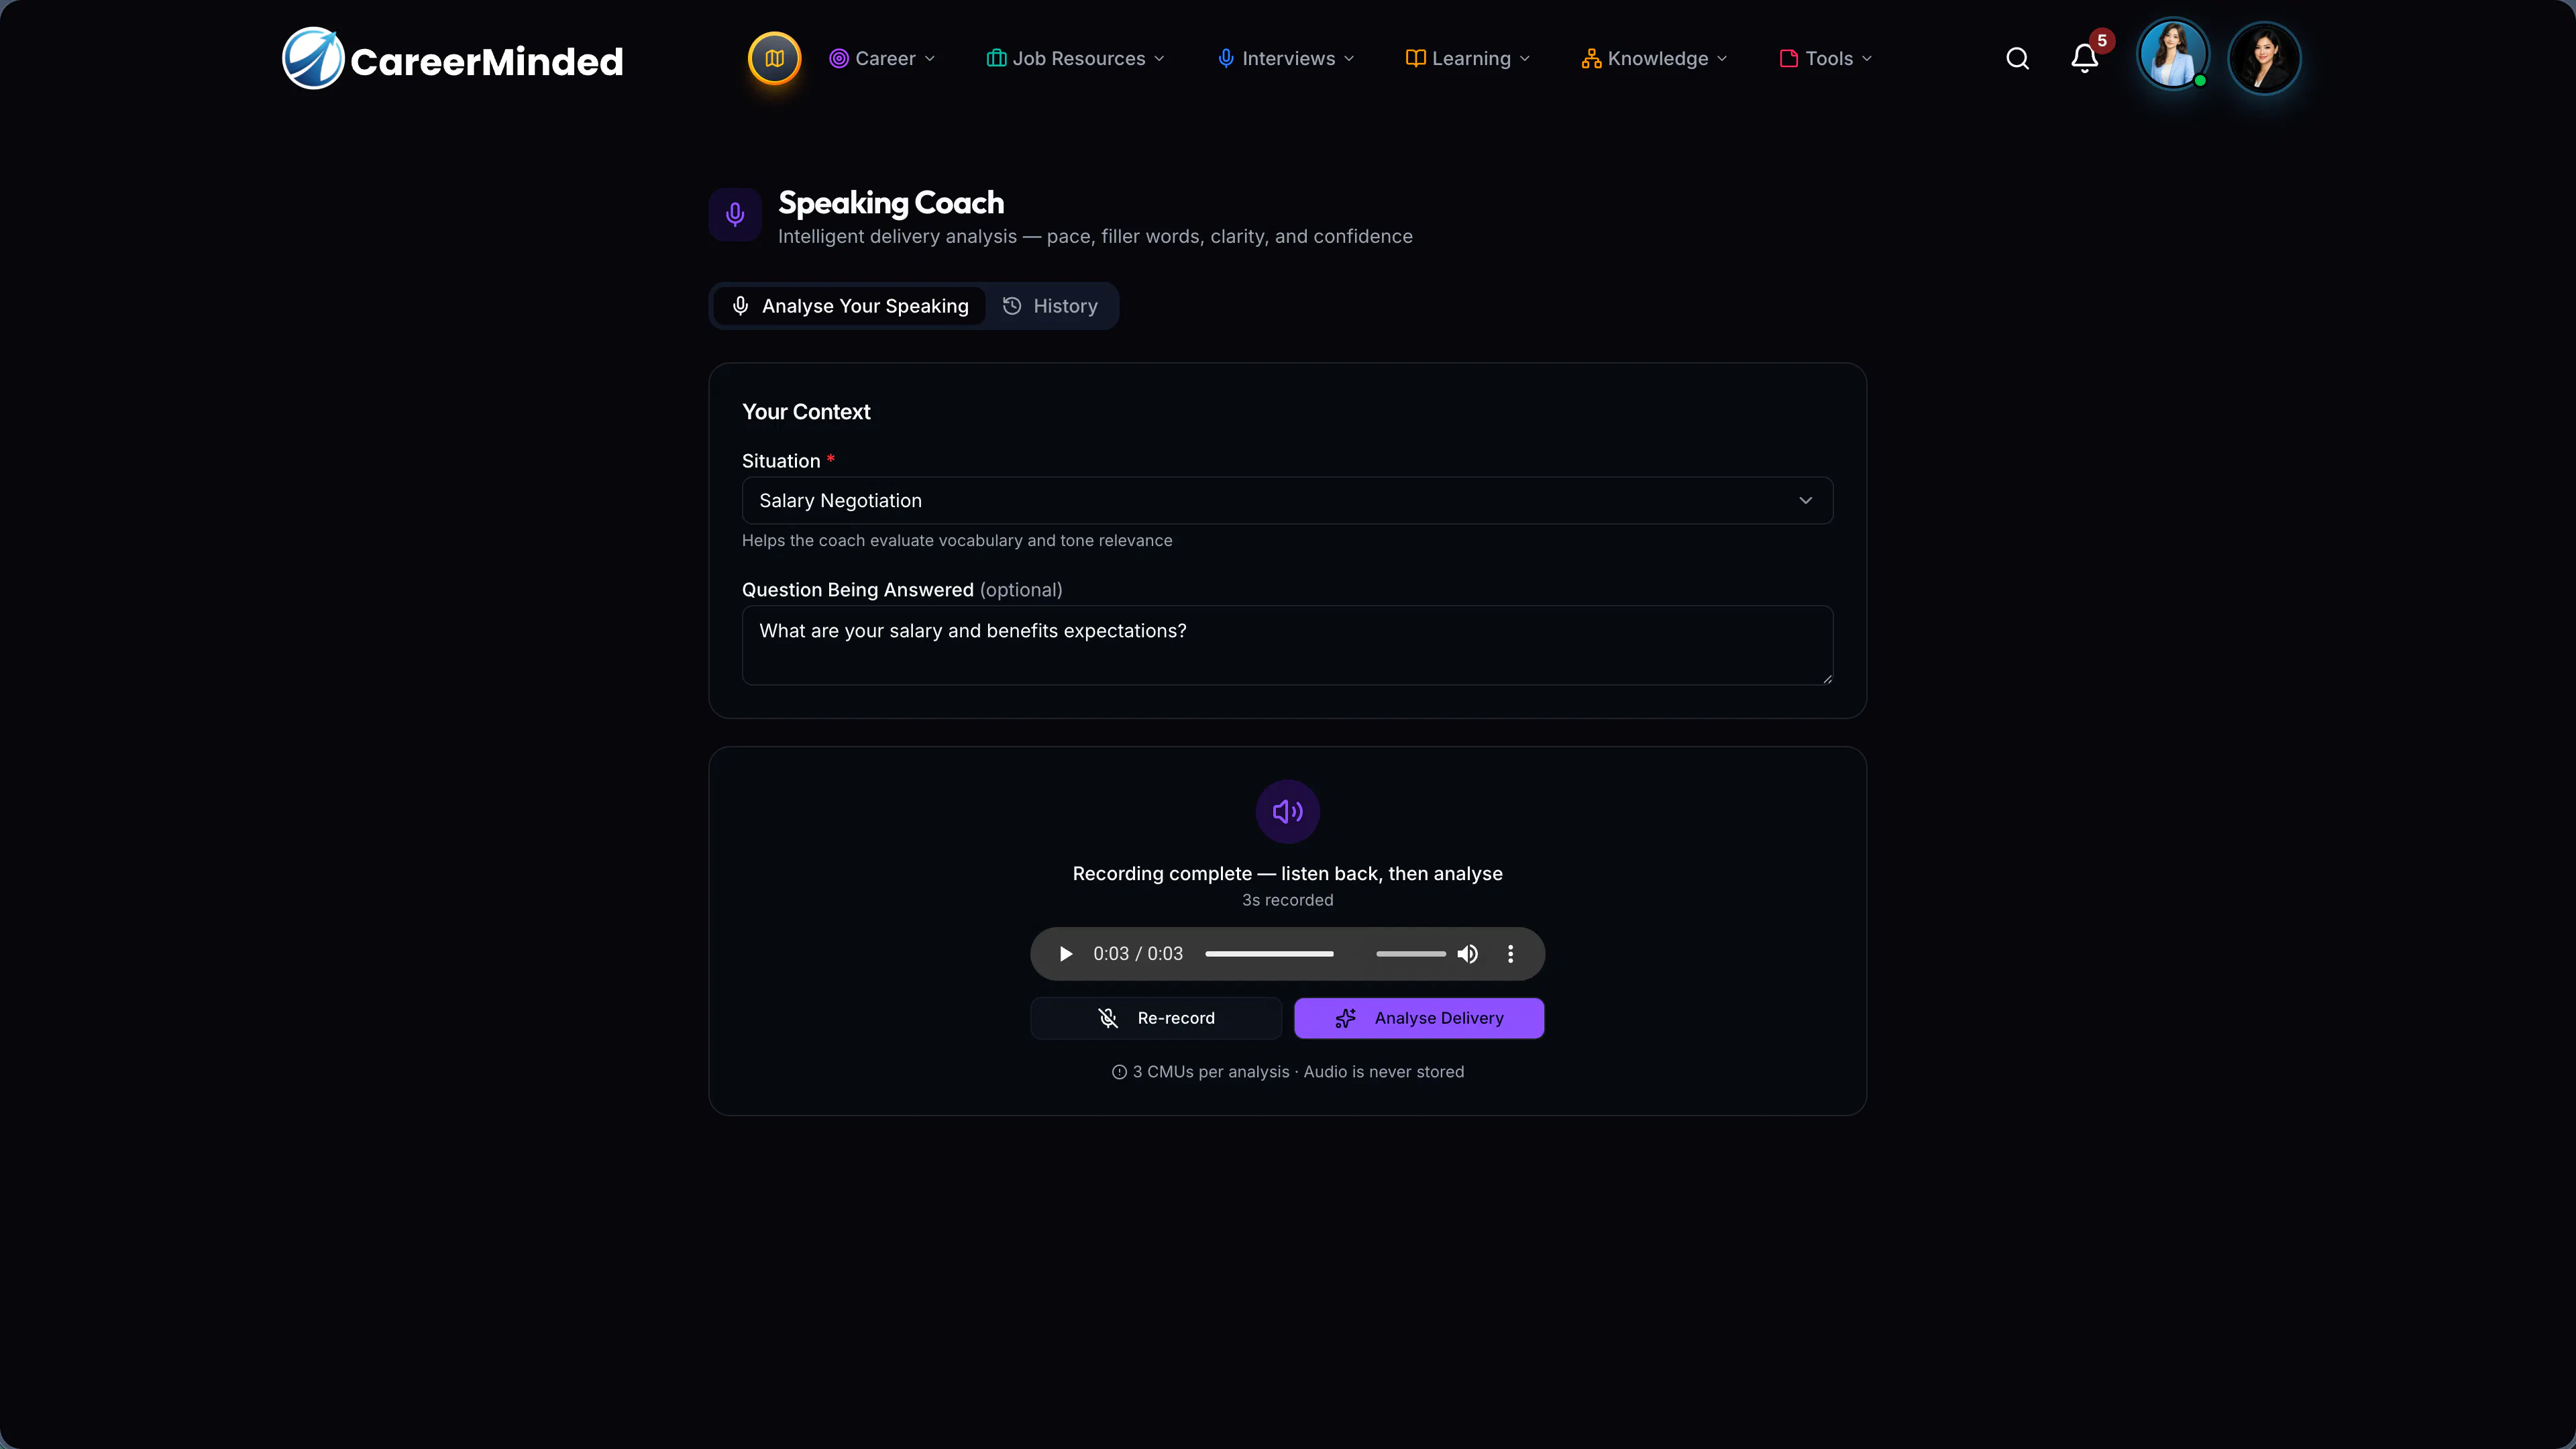Select the Analyse Your Speaking tab
The width and height of the screenshot is (2576, 1449).
(850, 306)
